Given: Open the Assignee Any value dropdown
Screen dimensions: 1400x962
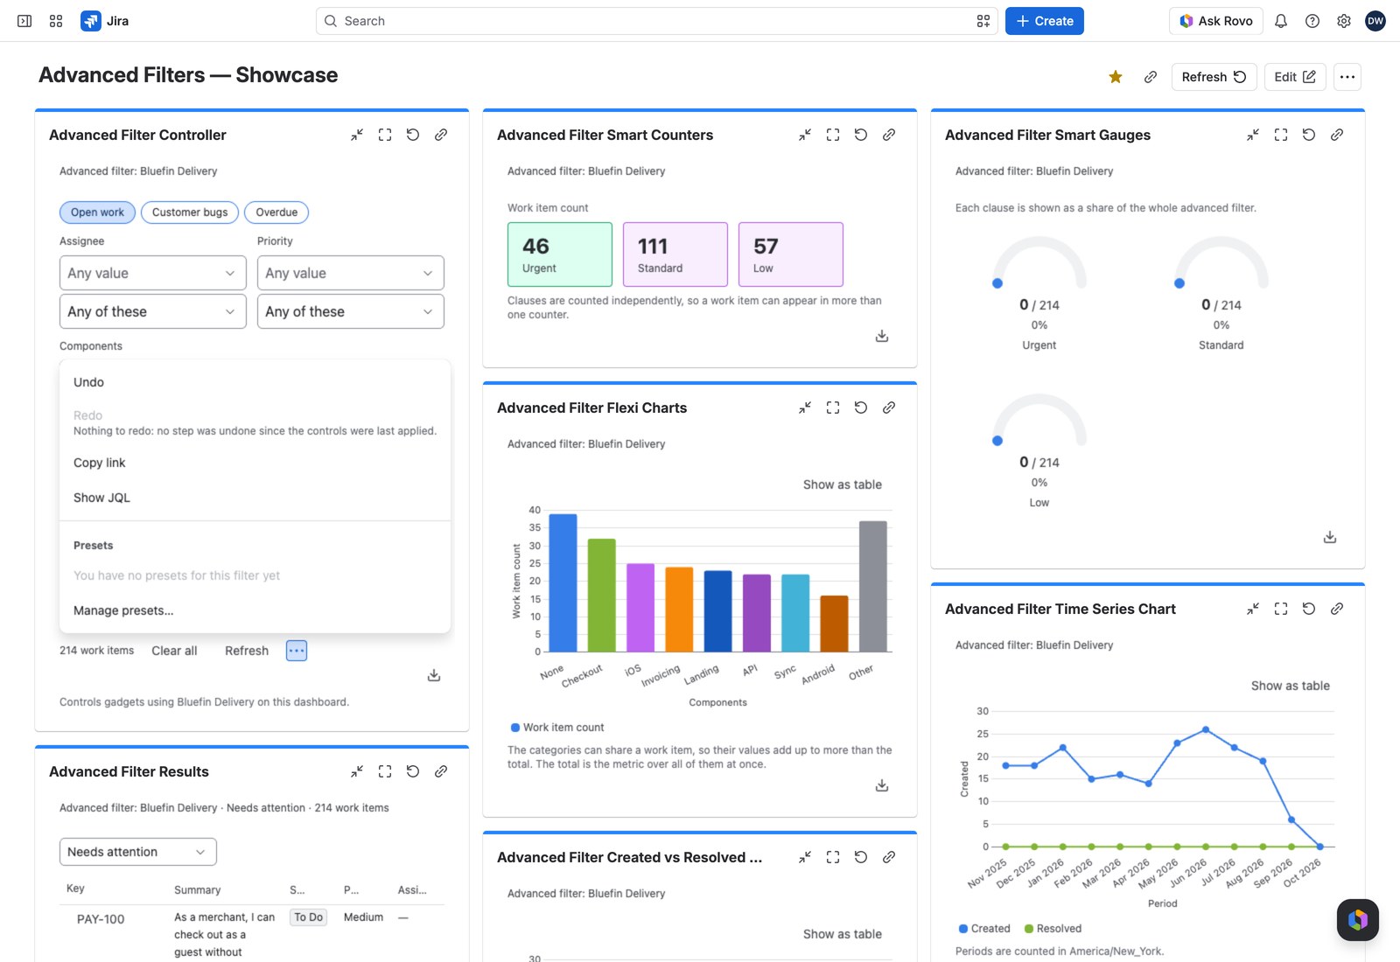Looking at the screenshot, I should [x=153, y=273].
